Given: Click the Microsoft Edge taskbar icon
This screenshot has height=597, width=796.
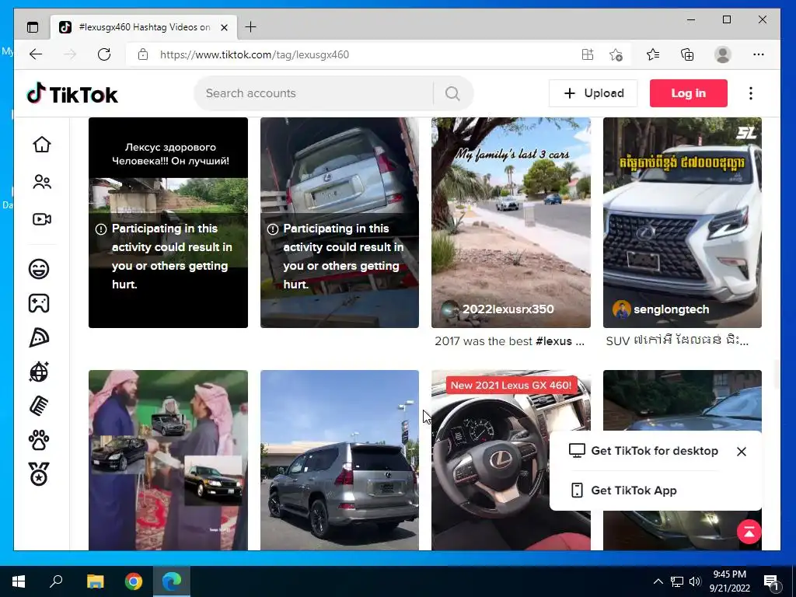Looking at the screenshot, I should click(x=172, y=581).
